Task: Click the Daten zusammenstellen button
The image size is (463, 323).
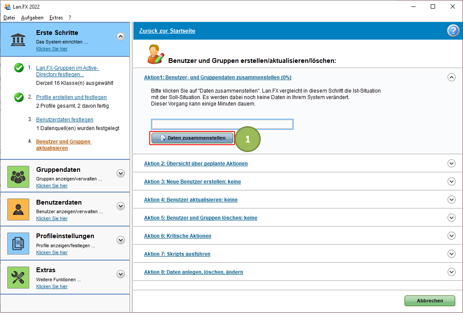Action: click(192, 138)
